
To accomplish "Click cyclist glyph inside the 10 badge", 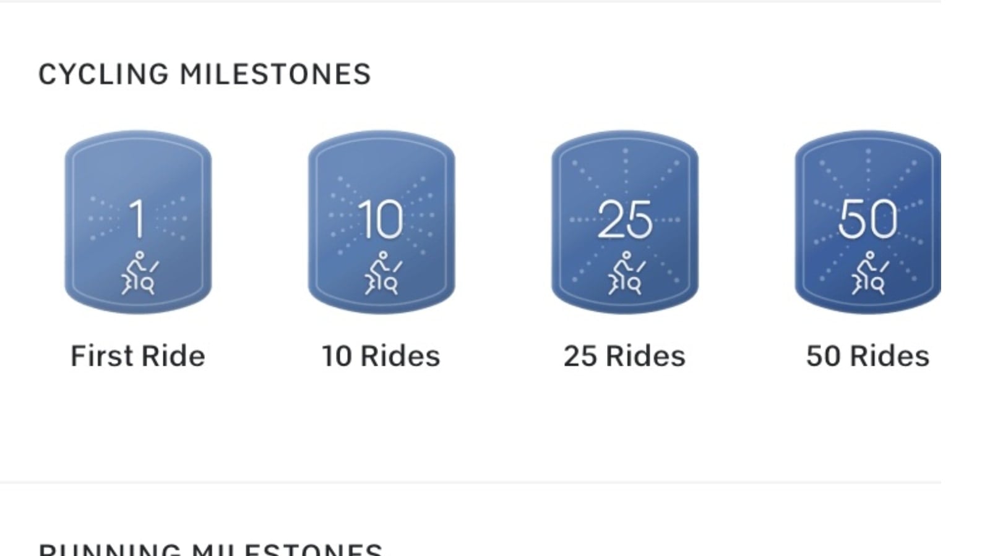I will click(x=383, y=272).
